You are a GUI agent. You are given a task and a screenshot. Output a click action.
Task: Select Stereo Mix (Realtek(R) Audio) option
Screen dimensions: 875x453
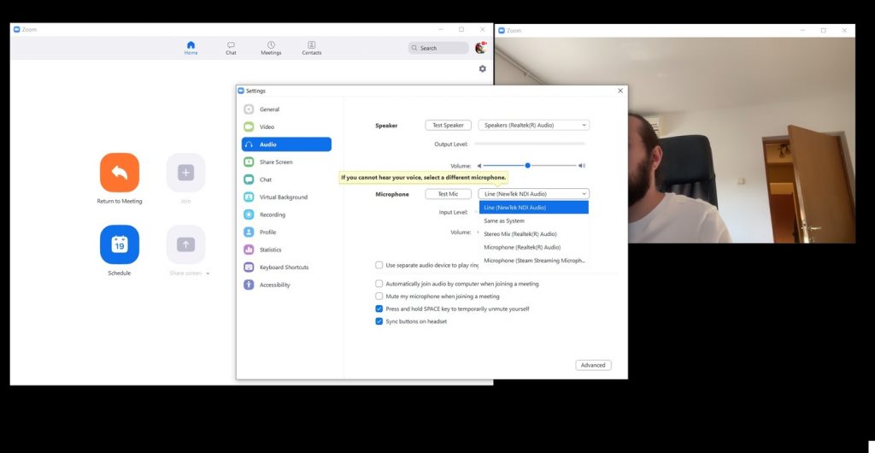click(x=533, y=233)
